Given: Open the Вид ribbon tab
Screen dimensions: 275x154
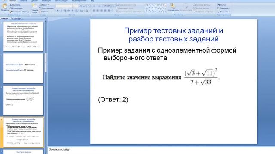Looking at the screenshot, I should pos(92,1).
